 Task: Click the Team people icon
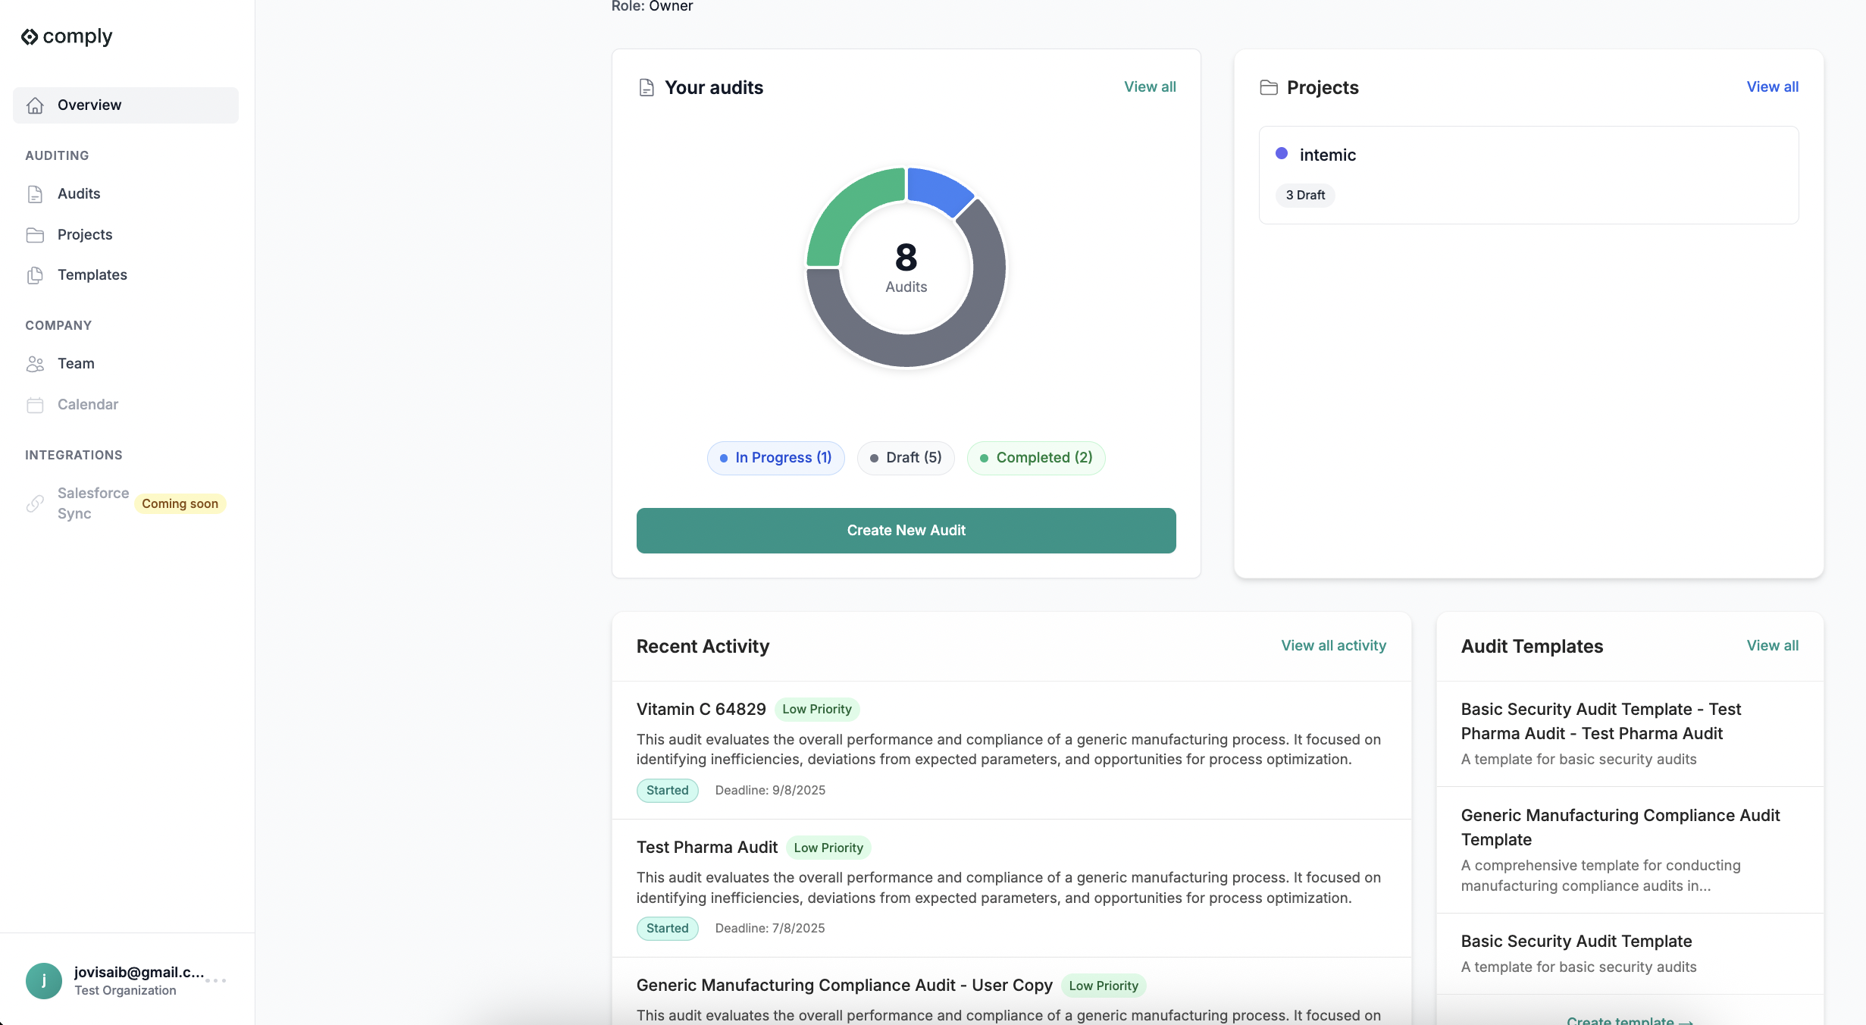[x=36, y=364]
